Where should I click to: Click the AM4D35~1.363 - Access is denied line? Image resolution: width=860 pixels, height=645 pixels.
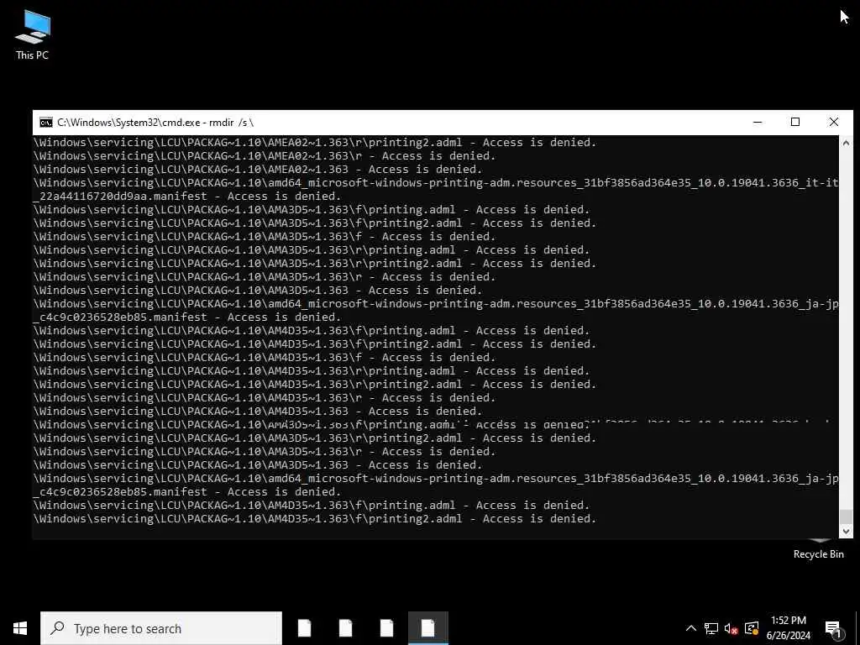click(258, 412)
